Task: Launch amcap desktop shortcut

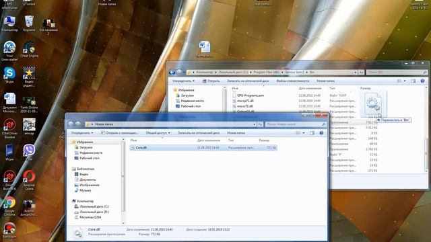Action: (x=29, y=126)
